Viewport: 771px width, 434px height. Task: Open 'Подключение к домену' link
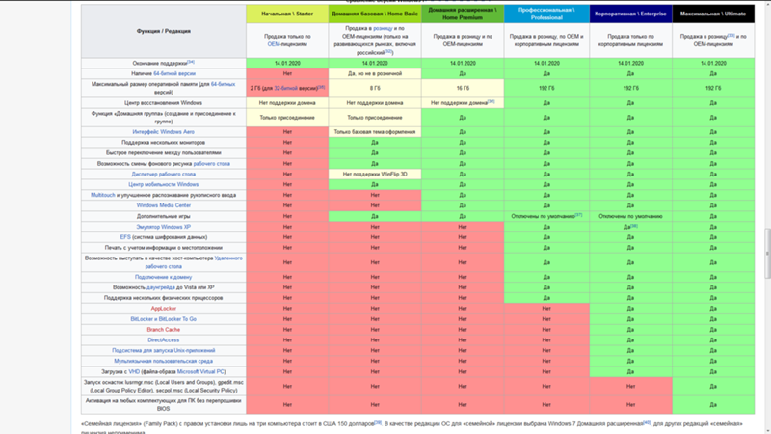pyautogui.click(x=163, y=277)
